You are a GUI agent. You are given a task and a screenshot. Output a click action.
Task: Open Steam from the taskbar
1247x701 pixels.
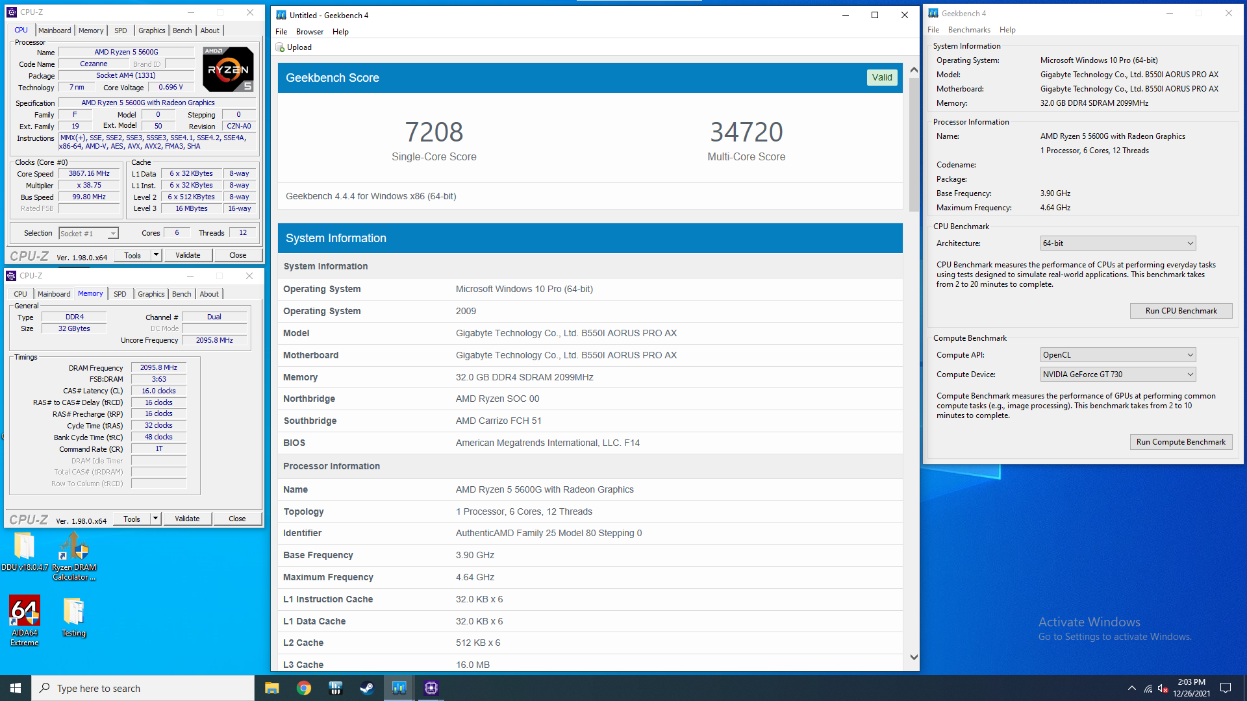[368, 688]
